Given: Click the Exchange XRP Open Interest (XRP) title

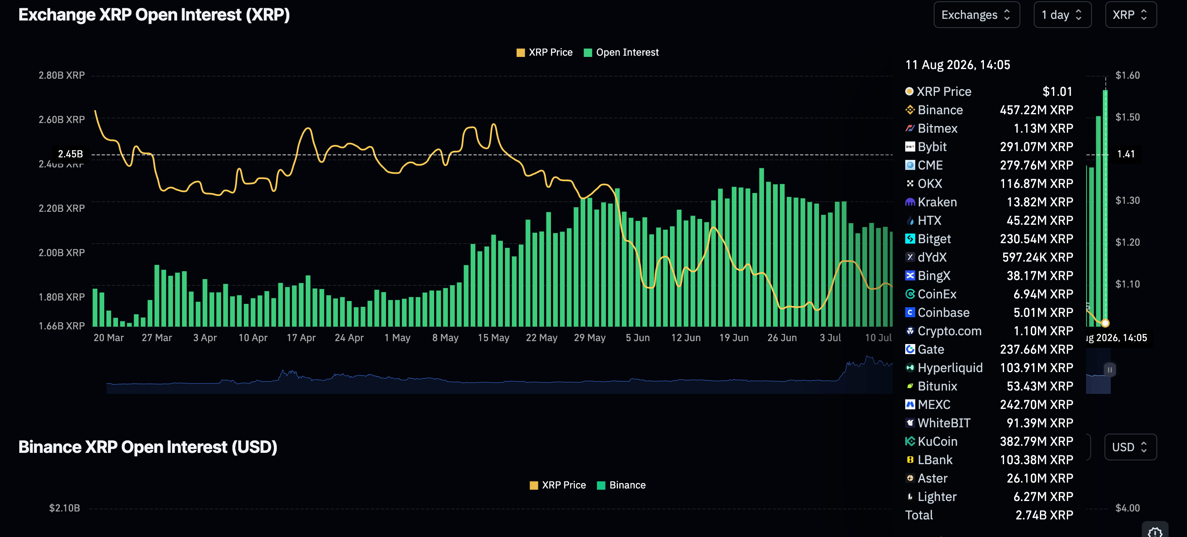Looking at the screenshot, I should click(x=154, y=15).
